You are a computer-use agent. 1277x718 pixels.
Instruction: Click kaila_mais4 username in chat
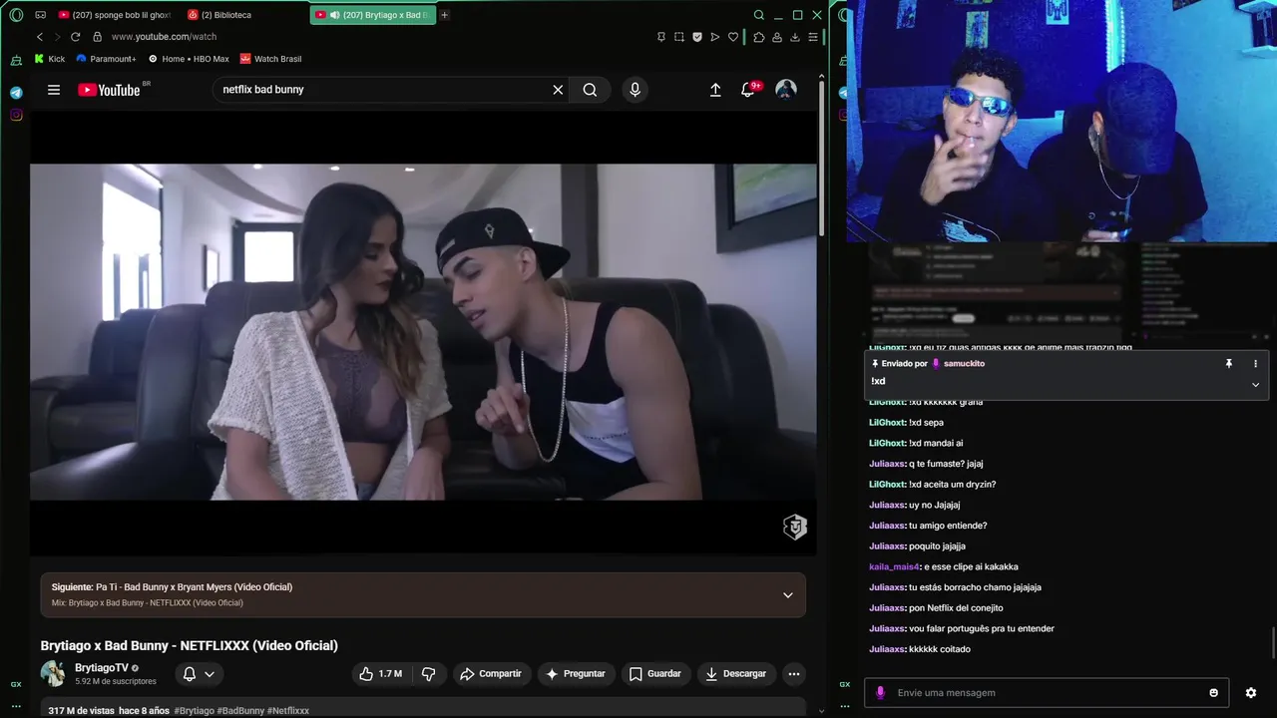(894, 566)
